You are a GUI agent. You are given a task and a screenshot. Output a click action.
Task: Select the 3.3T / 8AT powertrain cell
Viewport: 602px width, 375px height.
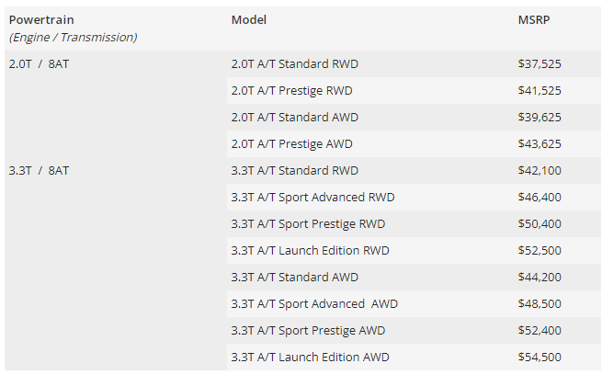point(39,171)
